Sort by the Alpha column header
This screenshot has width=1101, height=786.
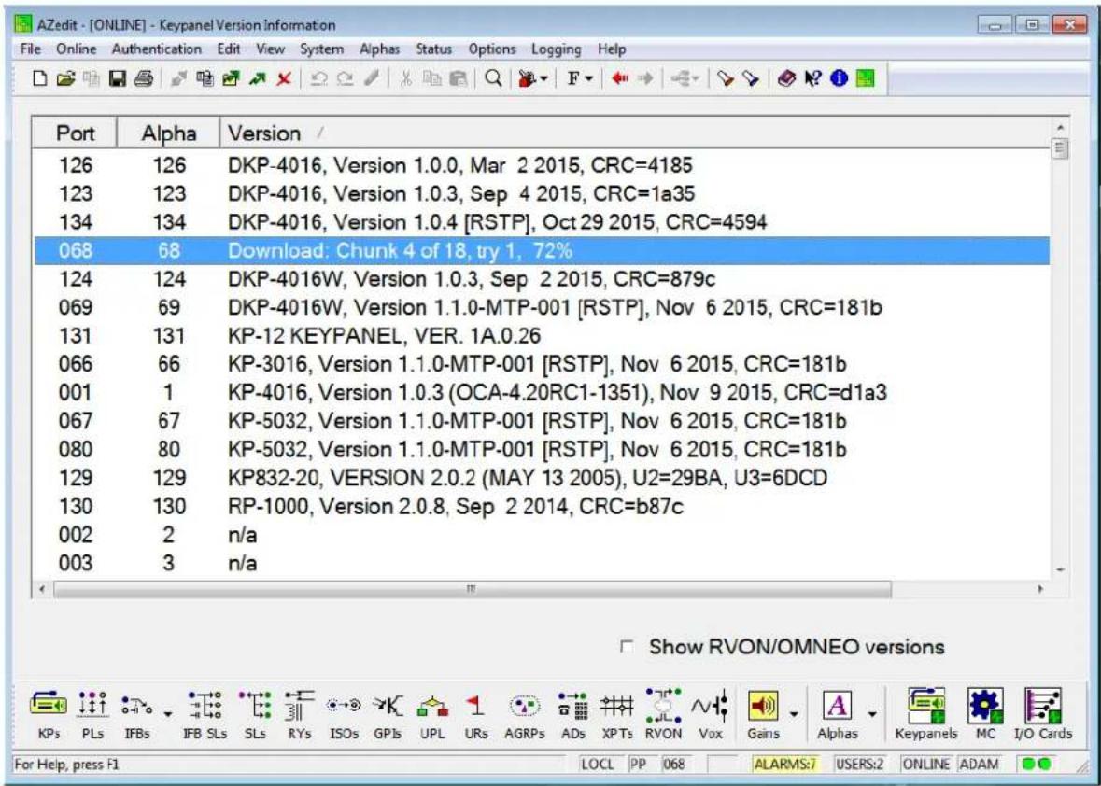coord(168,133)
